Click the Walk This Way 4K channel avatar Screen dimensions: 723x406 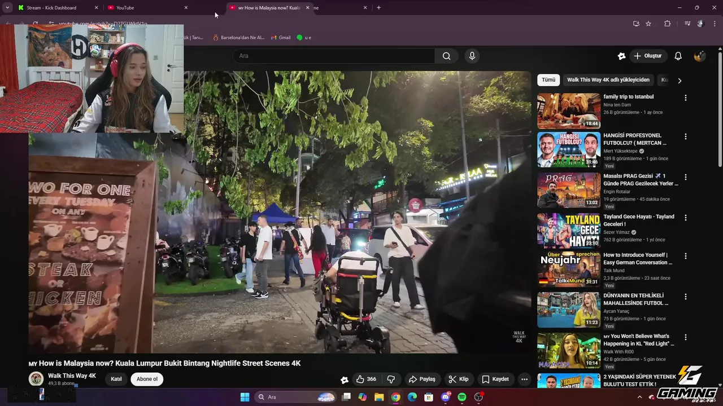[x=36, y=379]
